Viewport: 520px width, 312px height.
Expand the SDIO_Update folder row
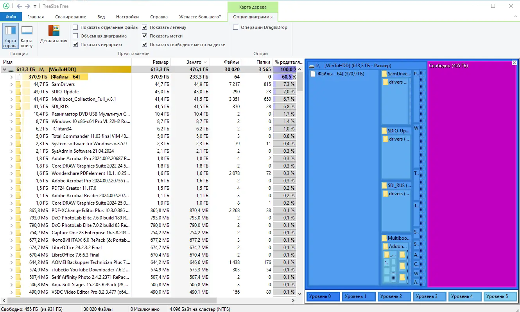point(12,92)
